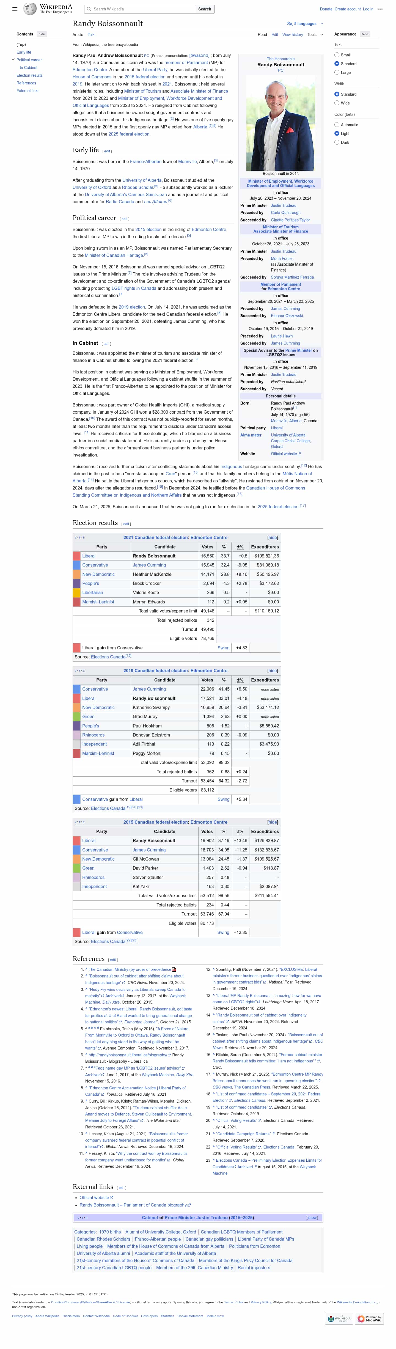Click the Search button

coord(205,9)
